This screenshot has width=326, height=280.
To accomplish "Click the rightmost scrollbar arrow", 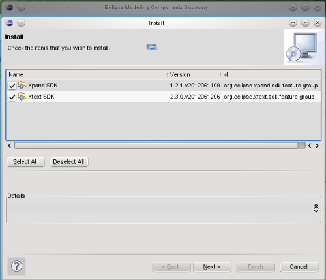I will click(x=317, y=146).
